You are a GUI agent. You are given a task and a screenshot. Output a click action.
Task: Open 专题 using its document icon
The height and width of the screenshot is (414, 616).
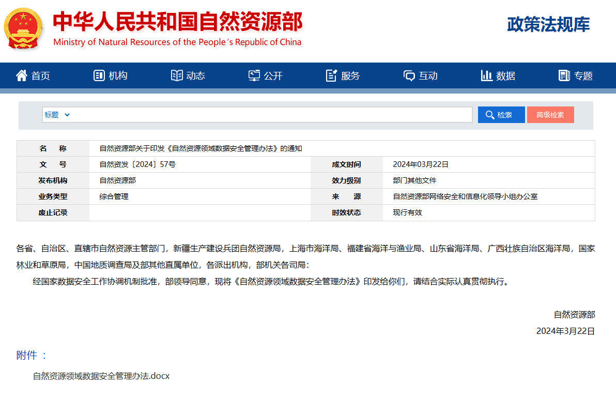click(564, 75)
